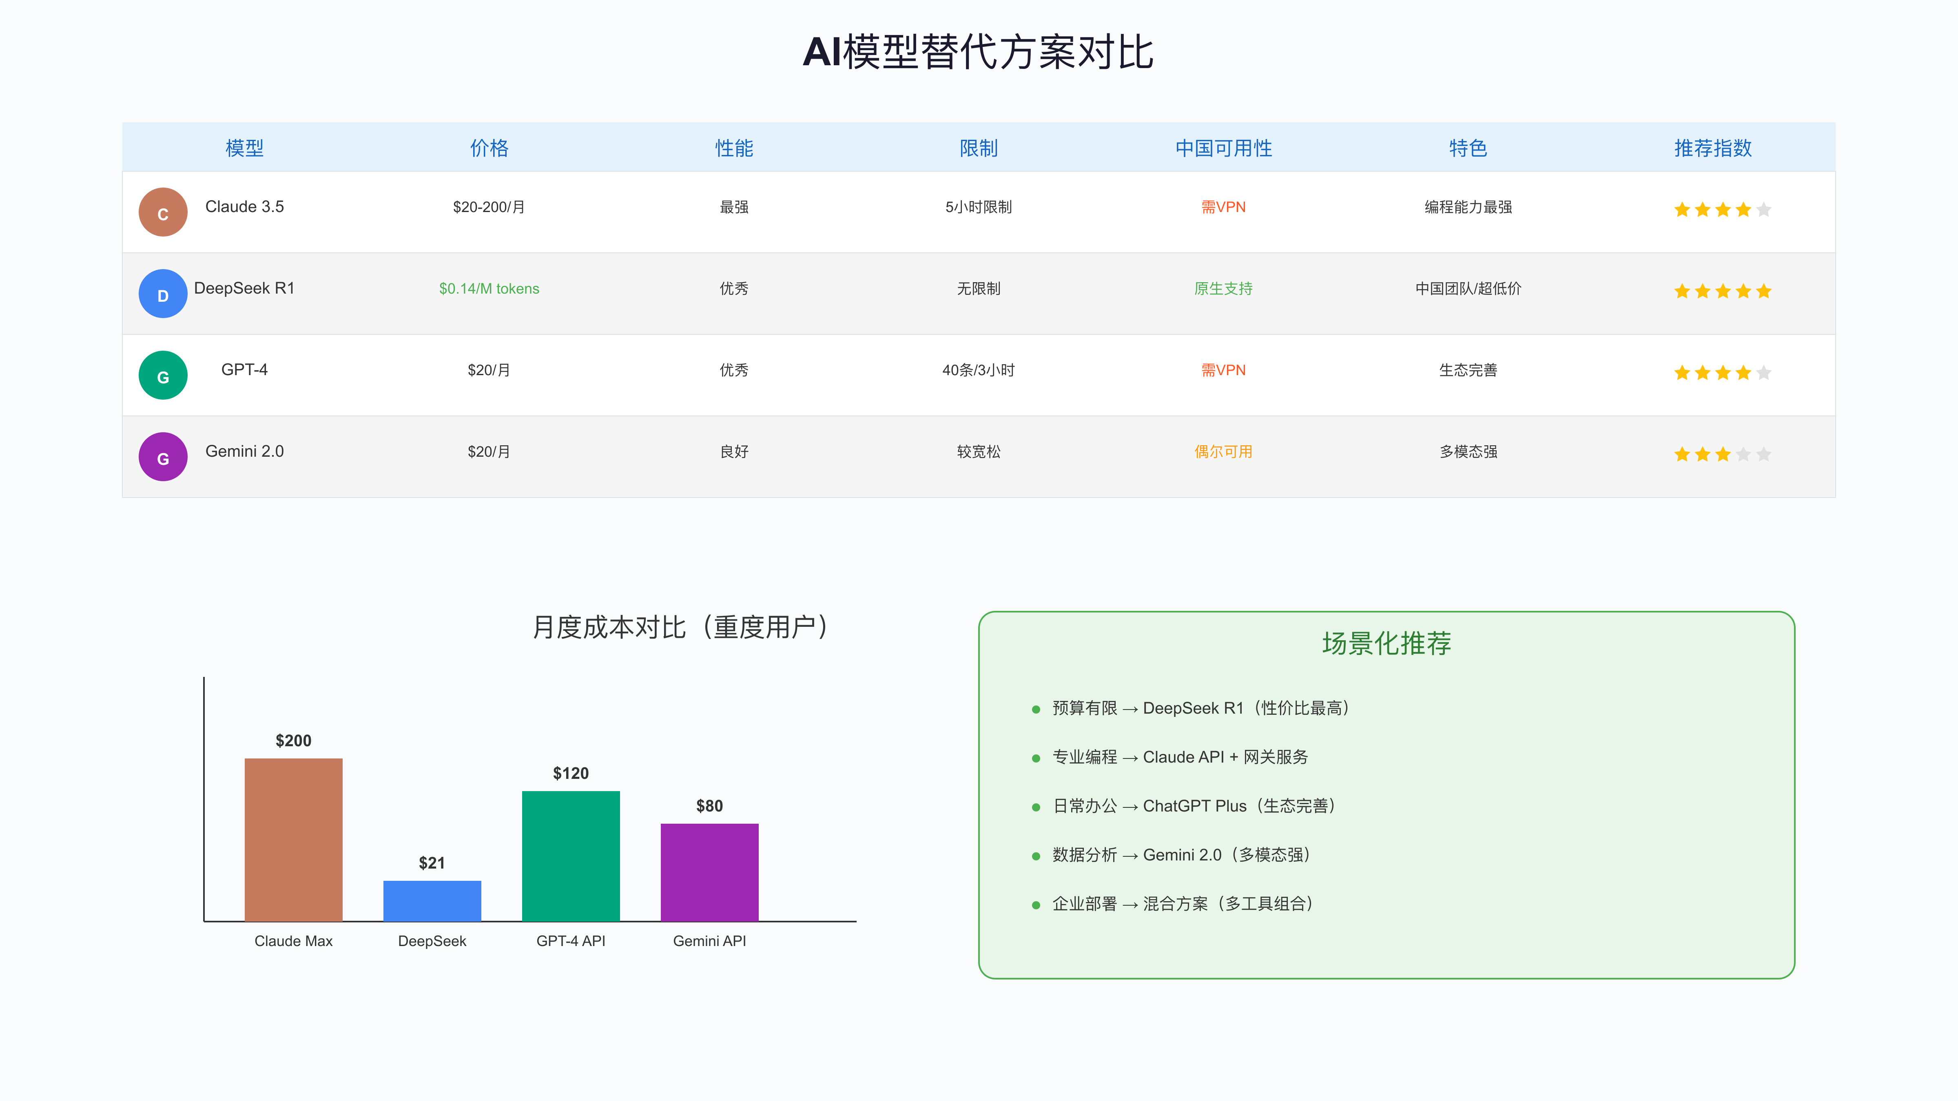Click the Claude 3.5 model name
The height and width of the screenshot is (1101, 1958).
point(245,207)
